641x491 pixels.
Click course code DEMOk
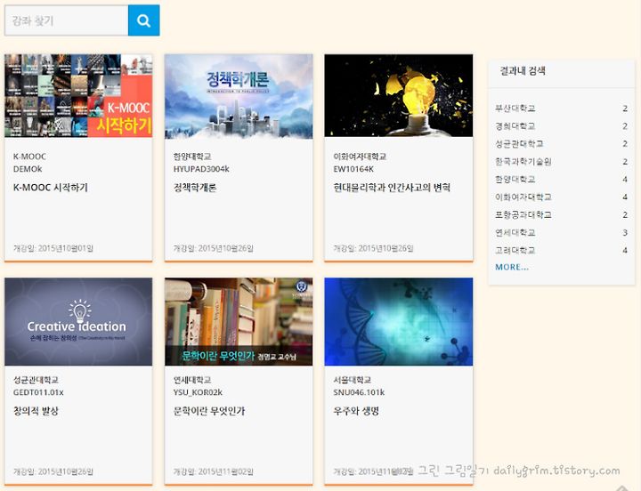tap(28, 169)
